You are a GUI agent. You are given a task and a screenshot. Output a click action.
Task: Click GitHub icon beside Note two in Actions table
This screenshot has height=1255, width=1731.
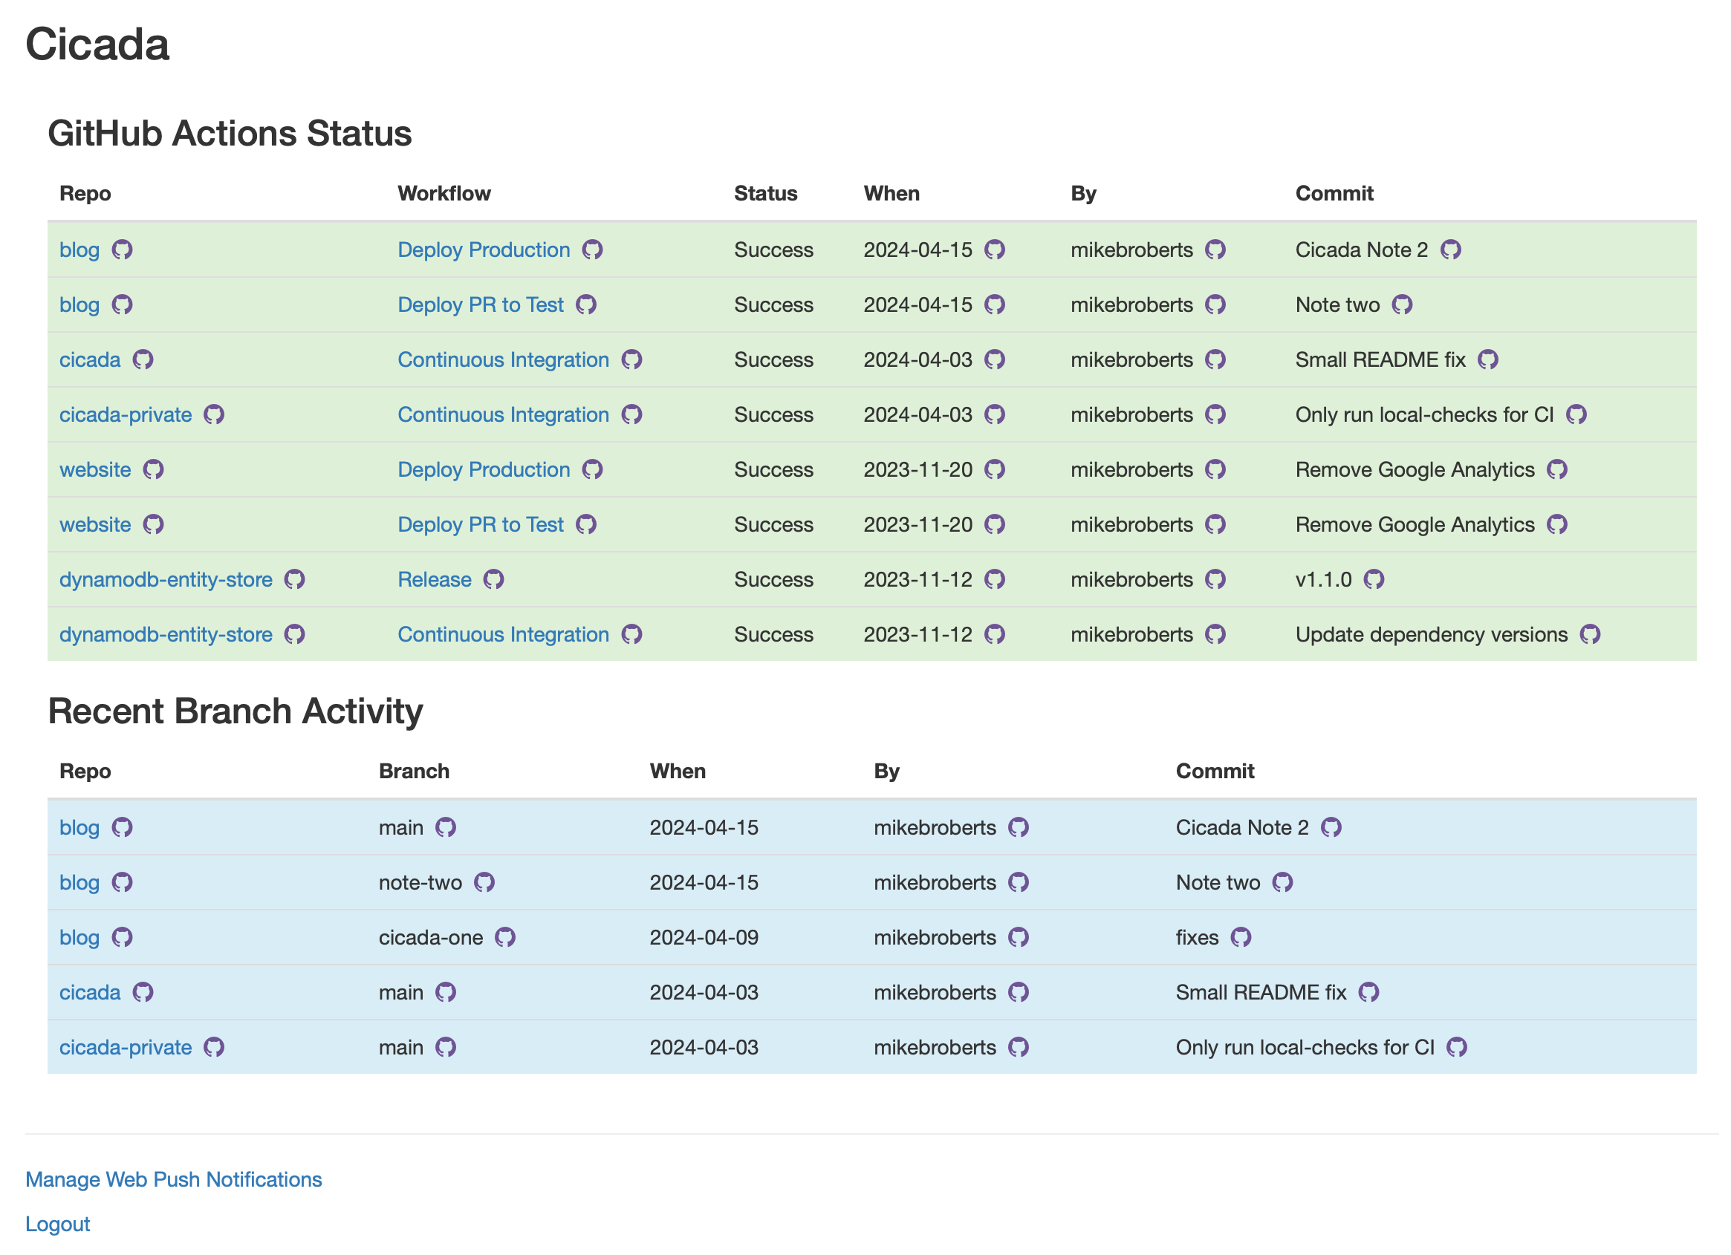[1402, 304]
